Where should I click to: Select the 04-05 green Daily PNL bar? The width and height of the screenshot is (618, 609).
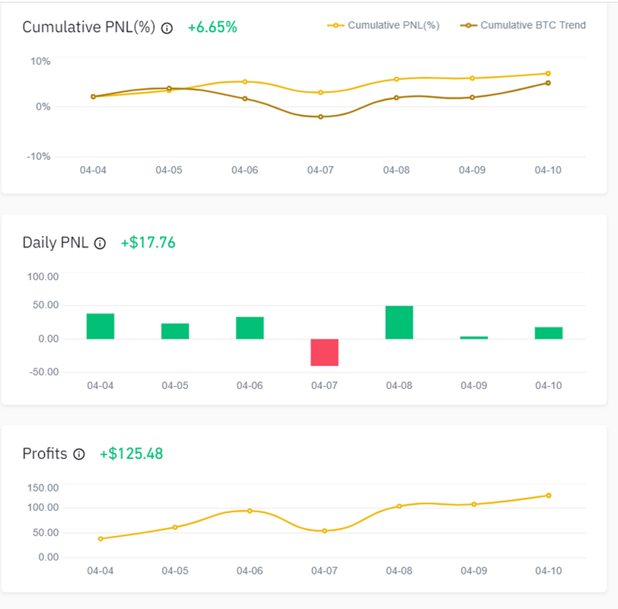coord(175,331)
